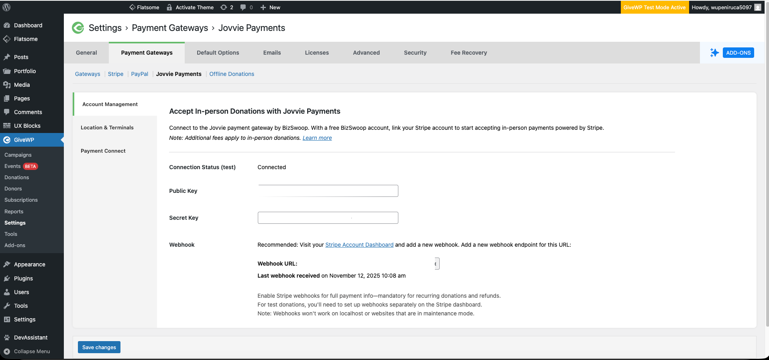Click the copy button beside Webhook URL
Screen dimensions: 769x360
(x=437, y=264)
